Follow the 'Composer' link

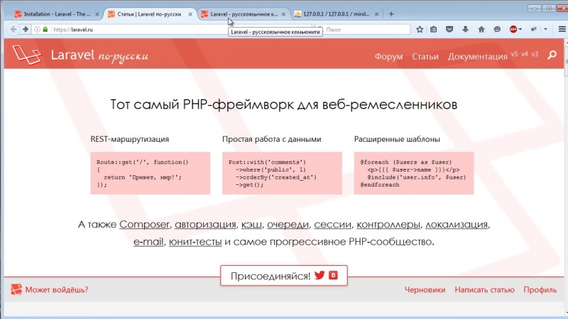144,224
